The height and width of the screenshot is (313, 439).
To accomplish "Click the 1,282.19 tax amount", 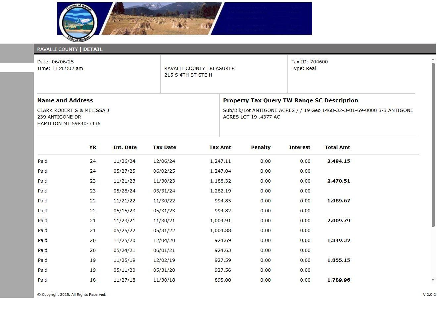I will coord(220,191).
